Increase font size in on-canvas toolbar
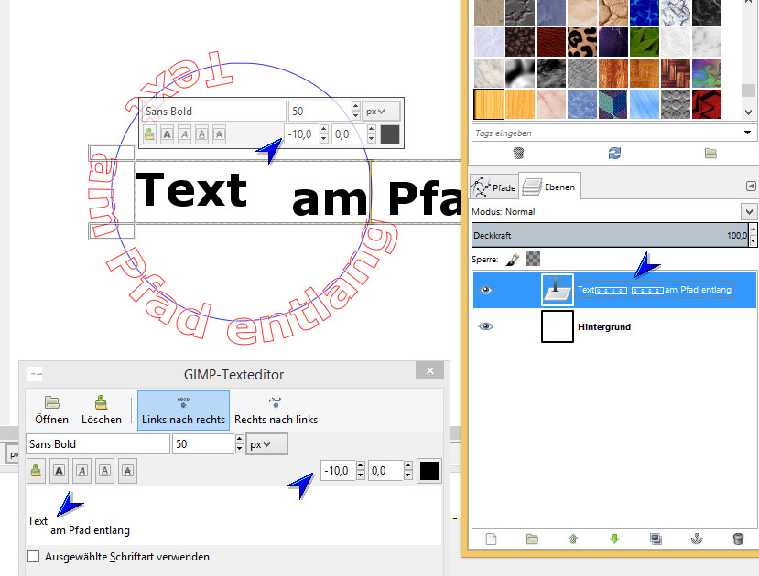 coord(356,106)
